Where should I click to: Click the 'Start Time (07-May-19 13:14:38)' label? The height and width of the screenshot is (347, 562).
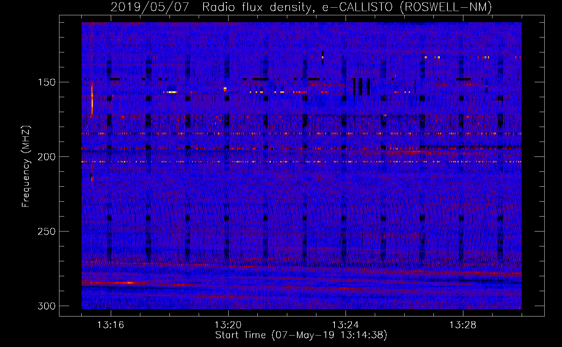(301, 335)
